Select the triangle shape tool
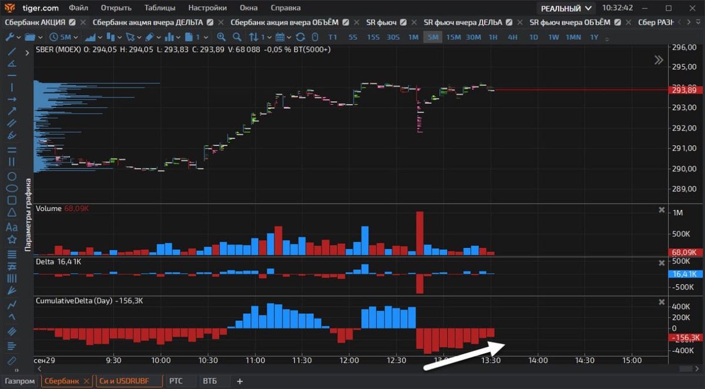 click(x=12, y=213)
